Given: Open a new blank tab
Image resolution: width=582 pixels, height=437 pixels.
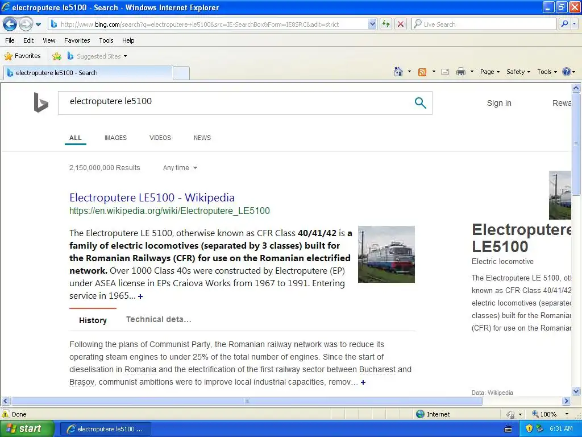Looking at the screenshot, I should click(x=181, y=73).
